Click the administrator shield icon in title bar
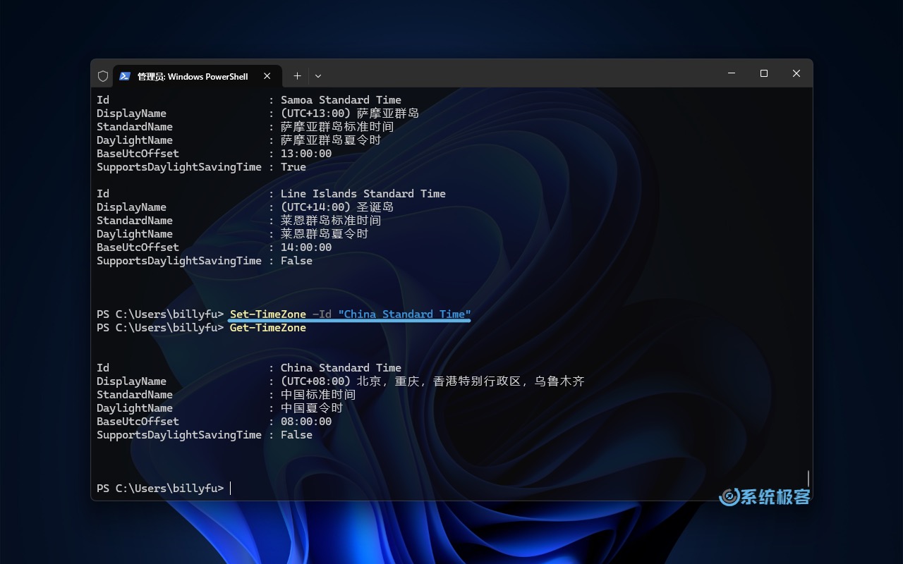 (103, 76)
